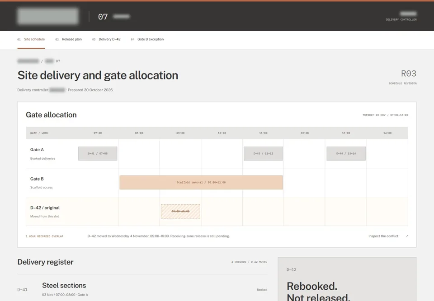Image resolution: width=434 pixels, height=301 pixels.
Task: Click the 03 Nov / 07:00-08:00 · Gate A detail
Action: 65,295
